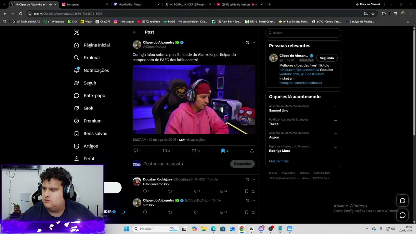Show hidden system tray icons
Viewport: 416px width, 234px height.
coord(367,229)
